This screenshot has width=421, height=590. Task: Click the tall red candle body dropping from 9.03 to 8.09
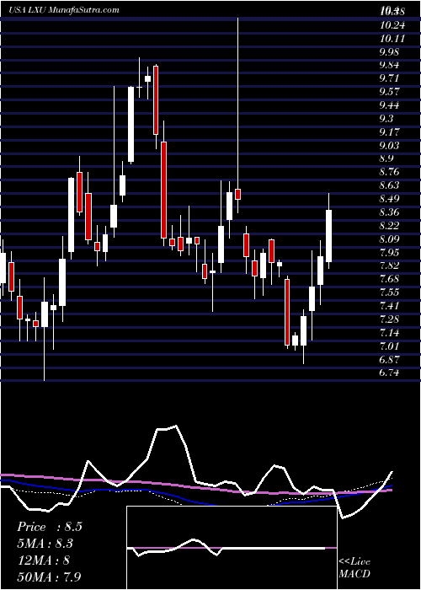click(x=164, y=190)
